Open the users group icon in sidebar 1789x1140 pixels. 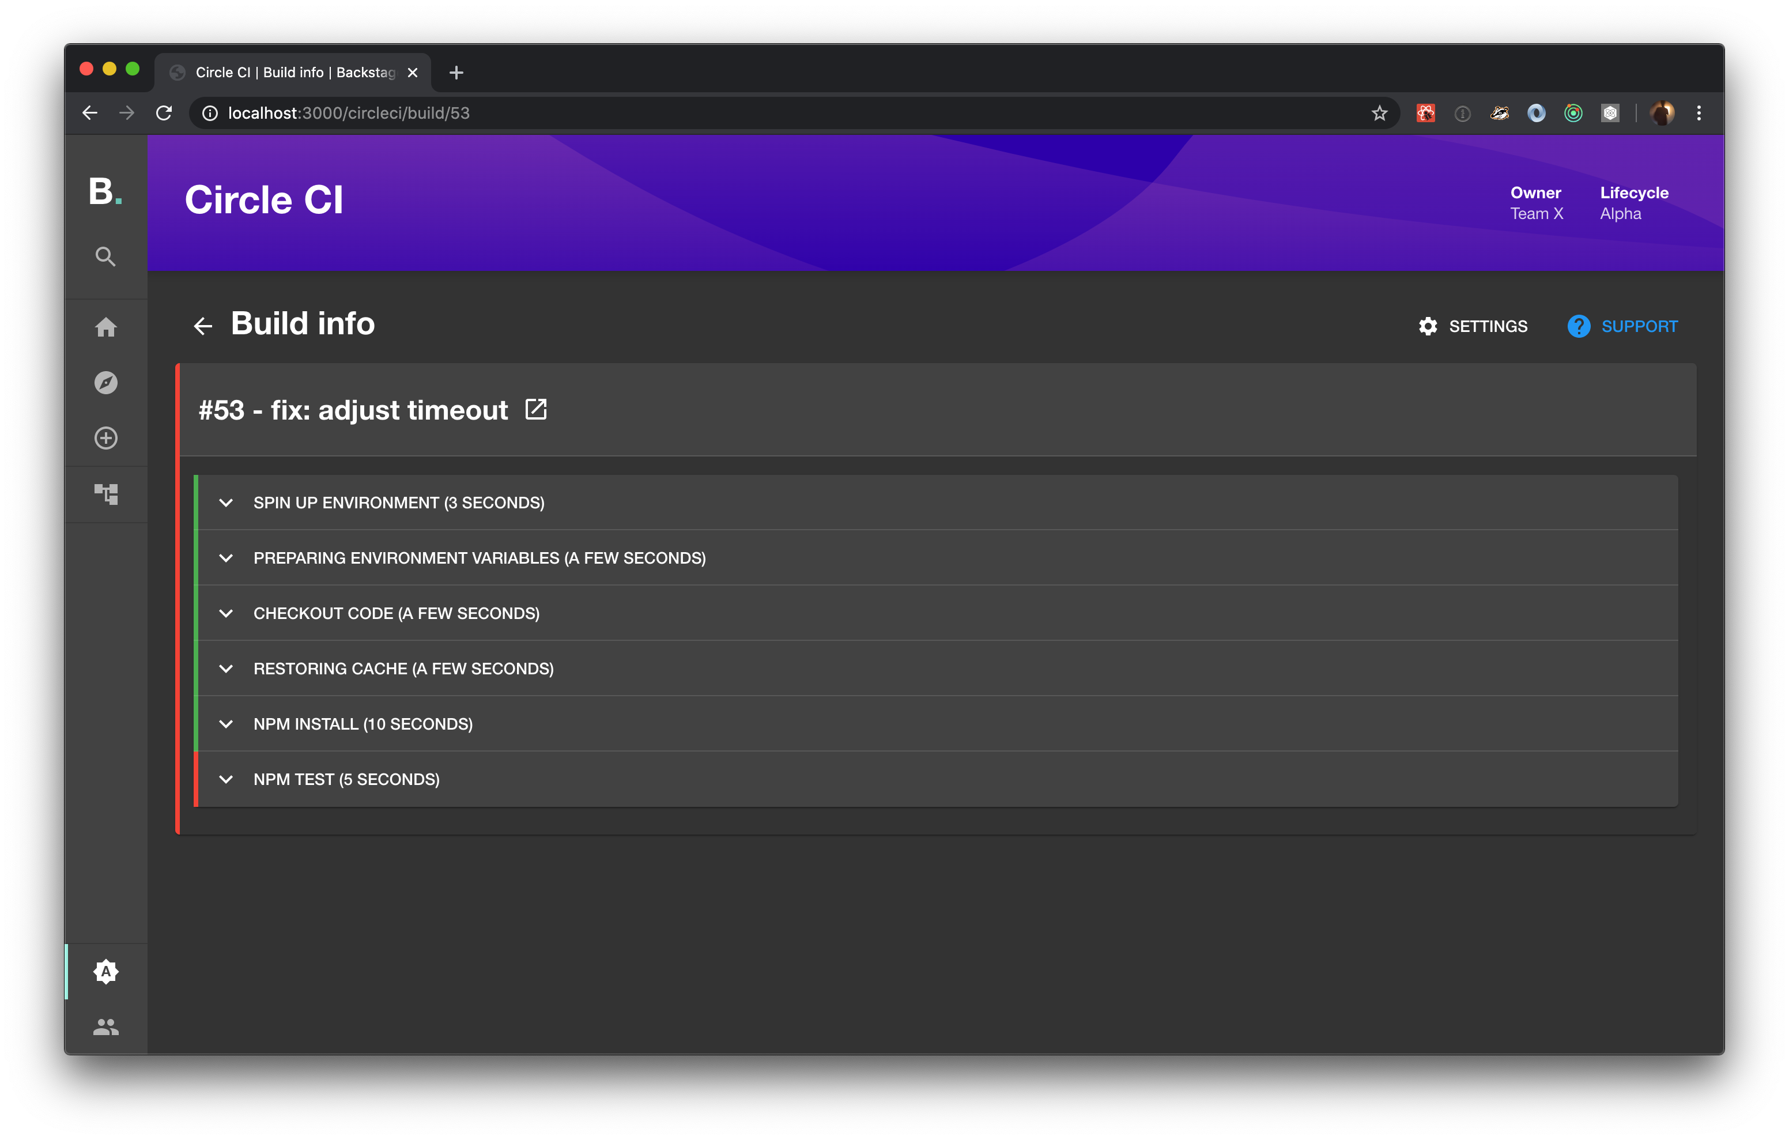105,1027
